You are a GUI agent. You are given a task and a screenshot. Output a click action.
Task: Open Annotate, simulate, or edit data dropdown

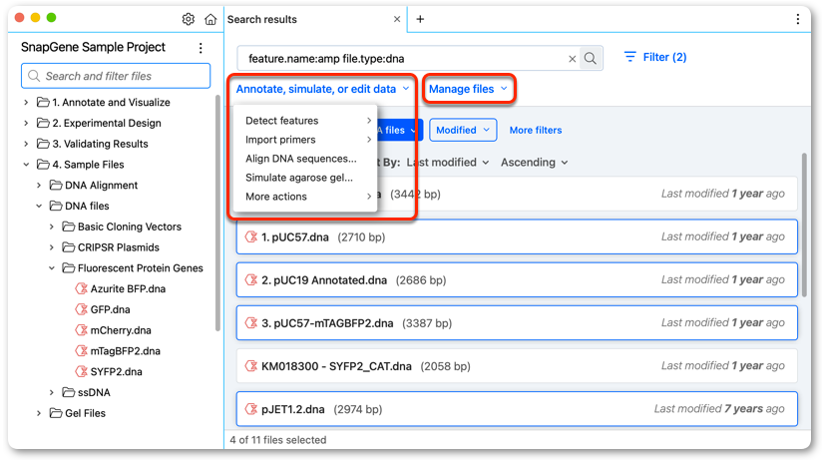pos(322,89)
